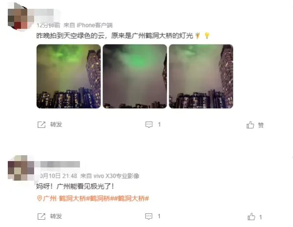Like the aurora post with thumbs-up
Screen dimensions: 293x227
(x=252, y=217)
